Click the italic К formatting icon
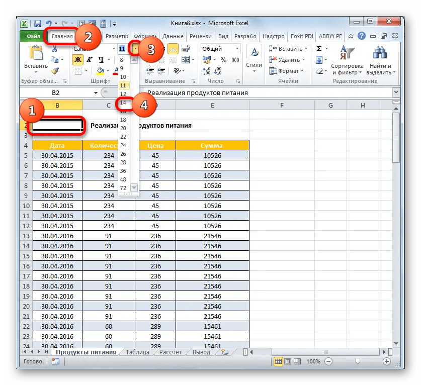This screenshot has height=385, width=421. point(90,60)
